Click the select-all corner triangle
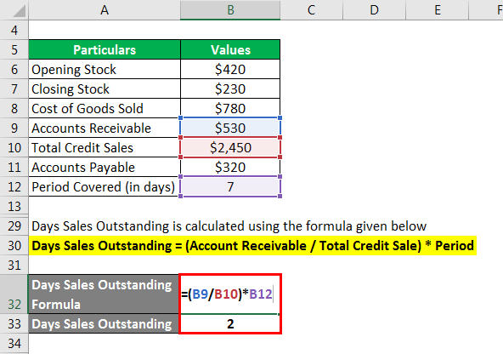The height and width of the screenshot is (354, 503). [19, 10]
